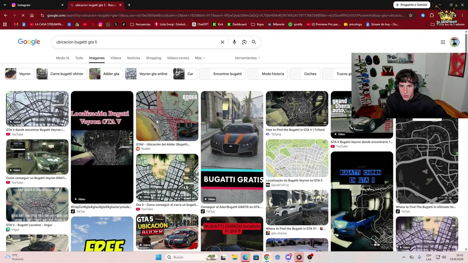This screenshot has width=468, height=263.
Task: Start voice search with the microphone
Action: click(x=234, y=42)
